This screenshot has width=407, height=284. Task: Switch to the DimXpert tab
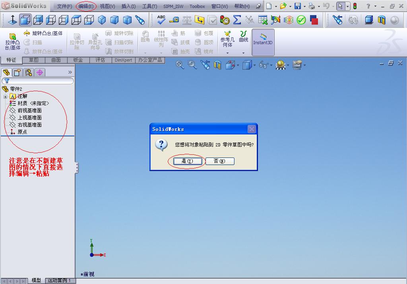(x=123, y=60)
